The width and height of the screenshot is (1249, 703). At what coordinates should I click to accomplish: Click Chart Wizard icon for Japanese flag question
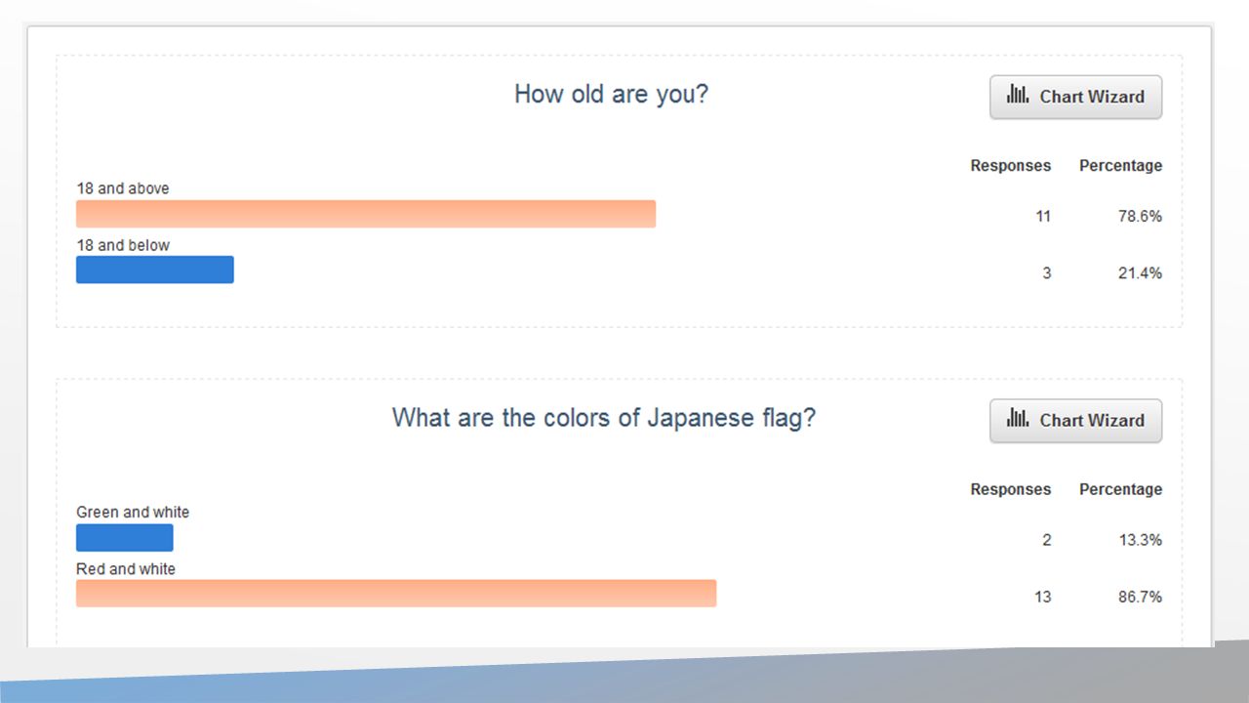tap(1018, 419)
